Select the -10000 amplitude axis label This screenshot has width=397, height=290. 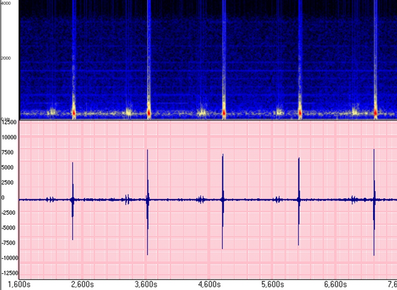9,257
